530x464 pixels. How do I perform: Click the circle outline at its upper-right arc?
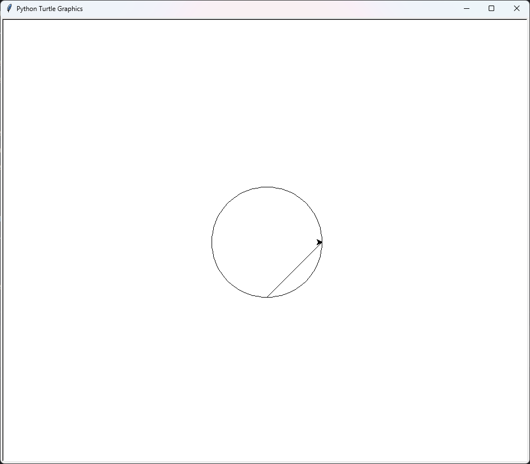pyautogui.click(x=306, y=203)
